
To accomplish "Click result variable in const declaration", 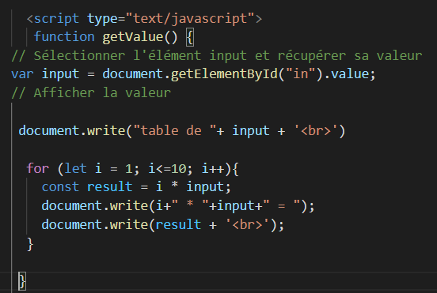I will [x=110, y=187].
